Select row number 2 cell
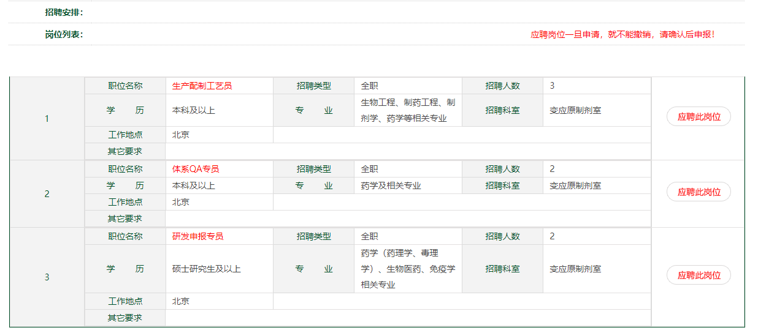The width and height of the screenshot is (758, 333). click(47, 194)
